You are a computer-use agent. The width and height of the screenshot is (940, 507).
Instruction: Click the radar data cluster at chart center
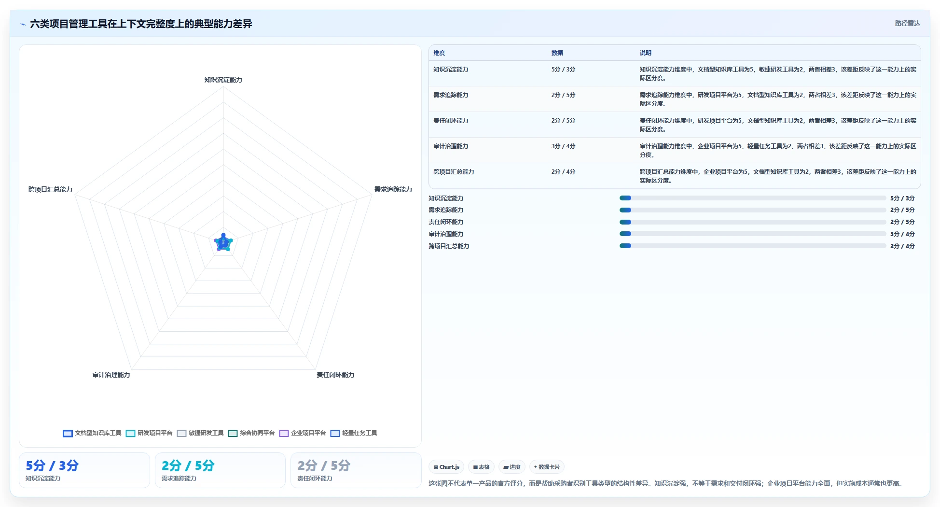223,242
